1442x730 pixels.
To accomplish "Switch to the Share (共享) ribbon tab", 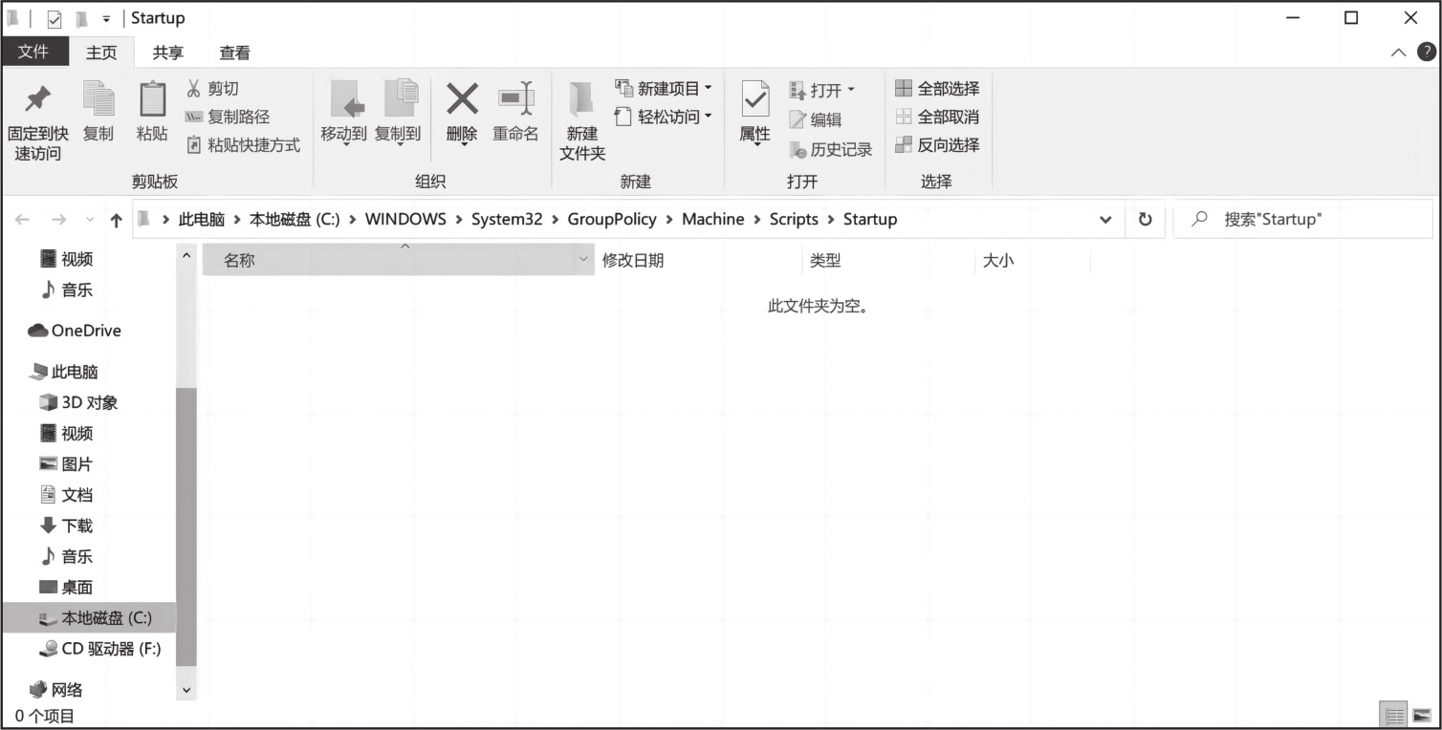I will click(168, 53).
